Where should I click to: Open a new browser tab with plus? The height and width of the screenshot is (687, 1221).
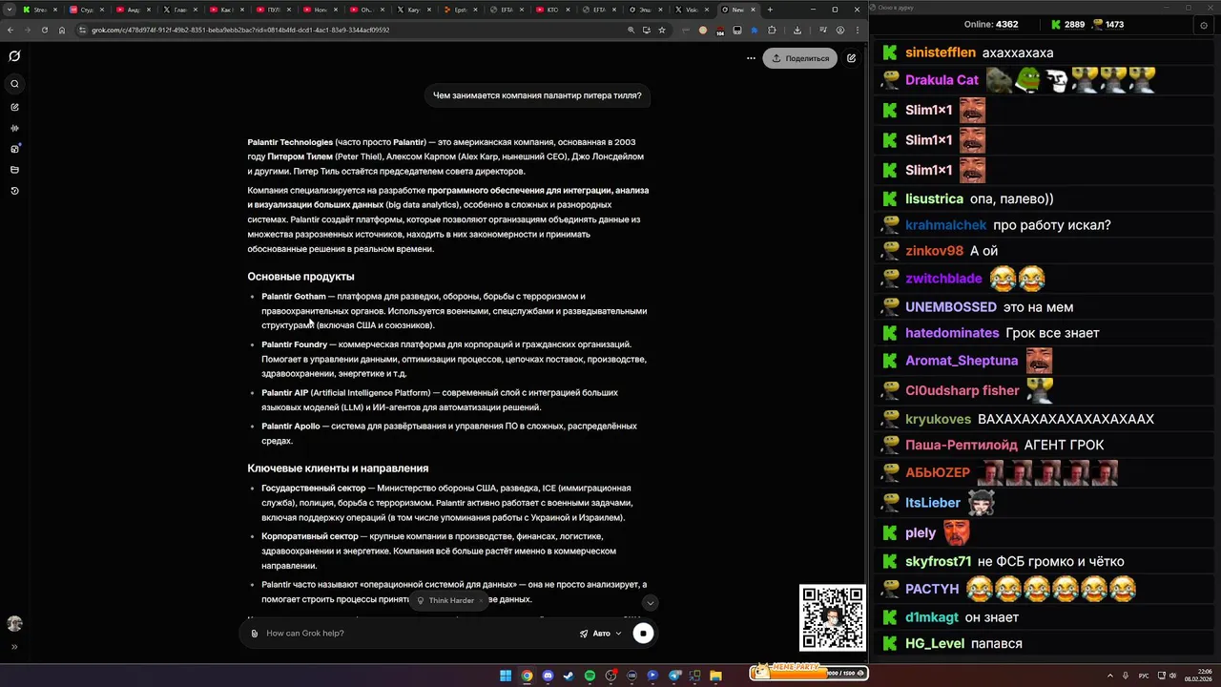(770, 10)
